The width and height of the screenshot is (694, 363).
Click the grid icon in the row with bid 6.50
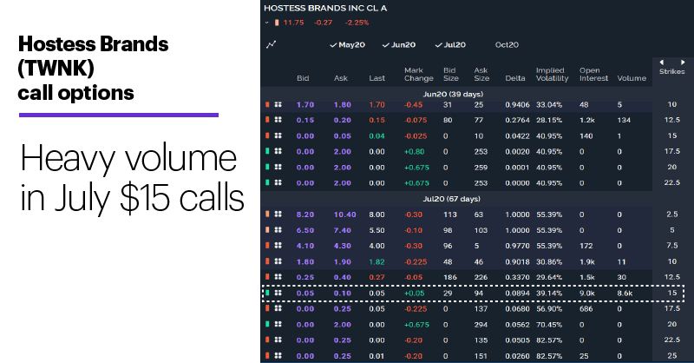[x=278, y=230]
